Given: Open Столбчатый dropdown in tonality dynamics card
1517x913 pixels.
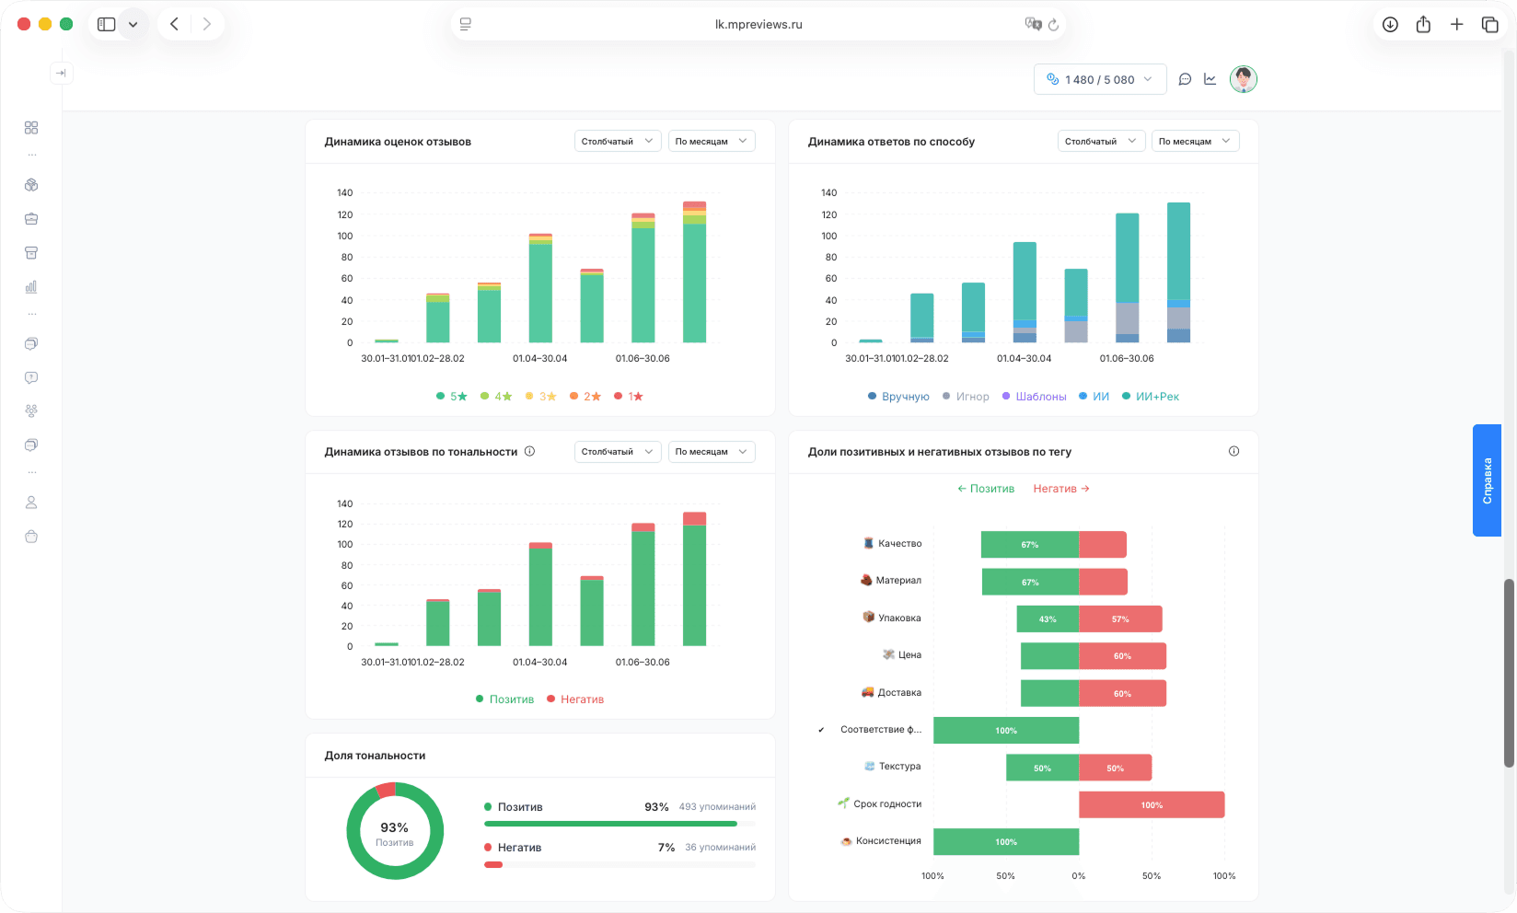Looking at the screenshot, I should 618,452.
